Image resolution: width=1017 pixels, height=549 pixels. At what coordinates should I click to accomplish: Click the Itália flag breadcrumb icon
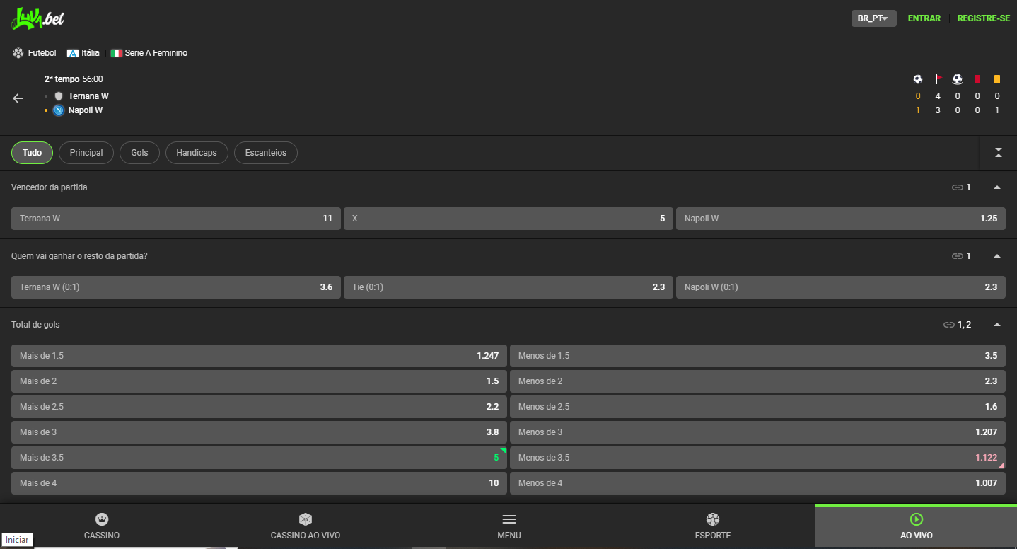[73, 53]
